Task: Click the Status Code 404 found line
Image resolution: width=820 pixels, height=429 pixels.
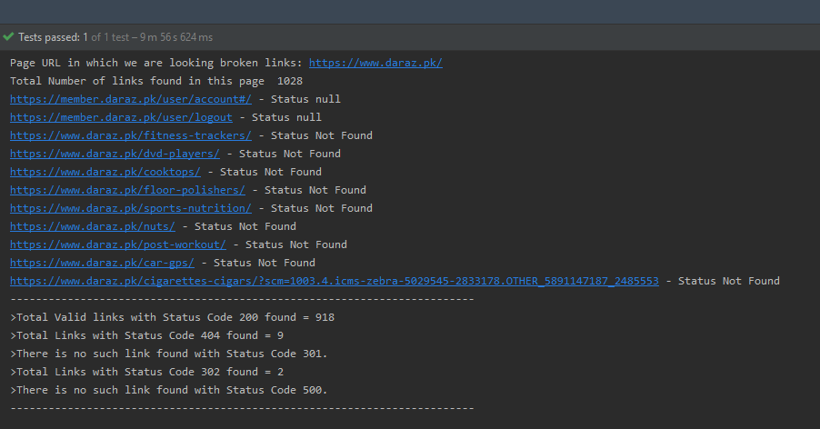Action: [147, 335]
